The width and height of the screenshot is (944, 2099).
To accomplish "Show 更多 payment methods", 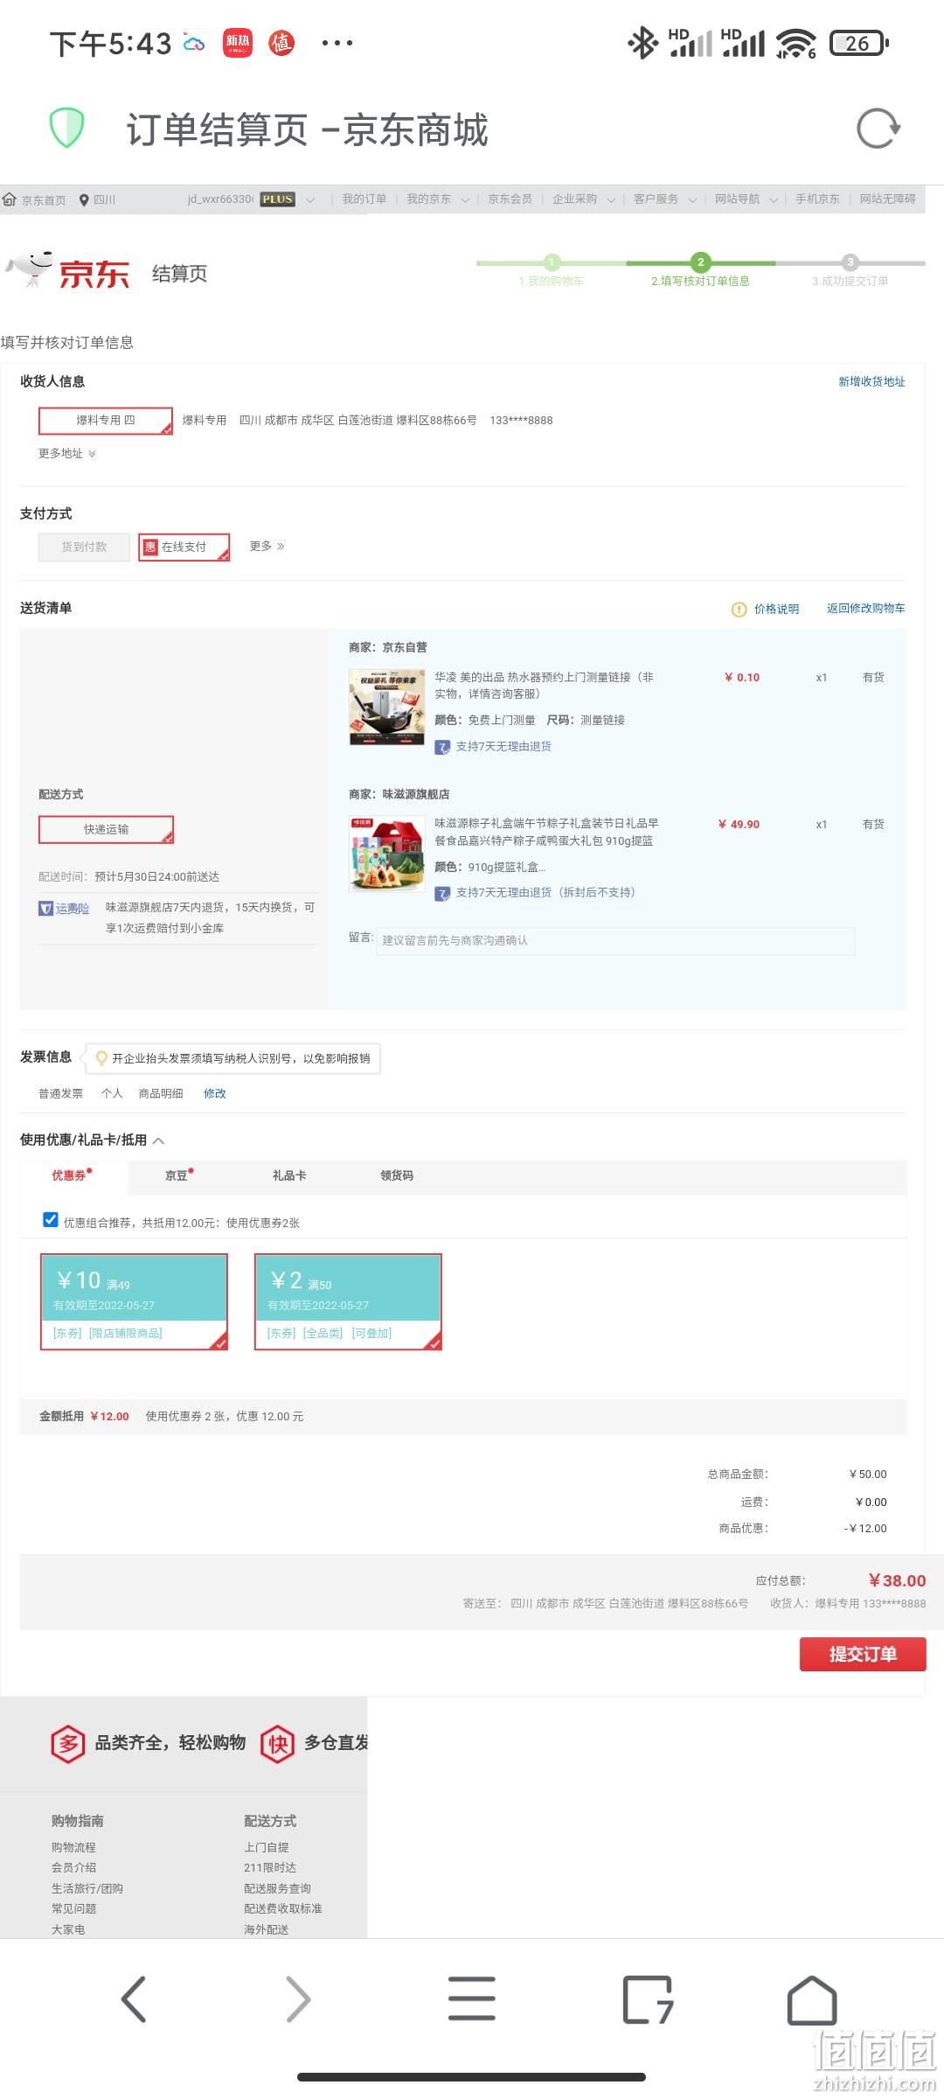I will (x=267, y=547).
